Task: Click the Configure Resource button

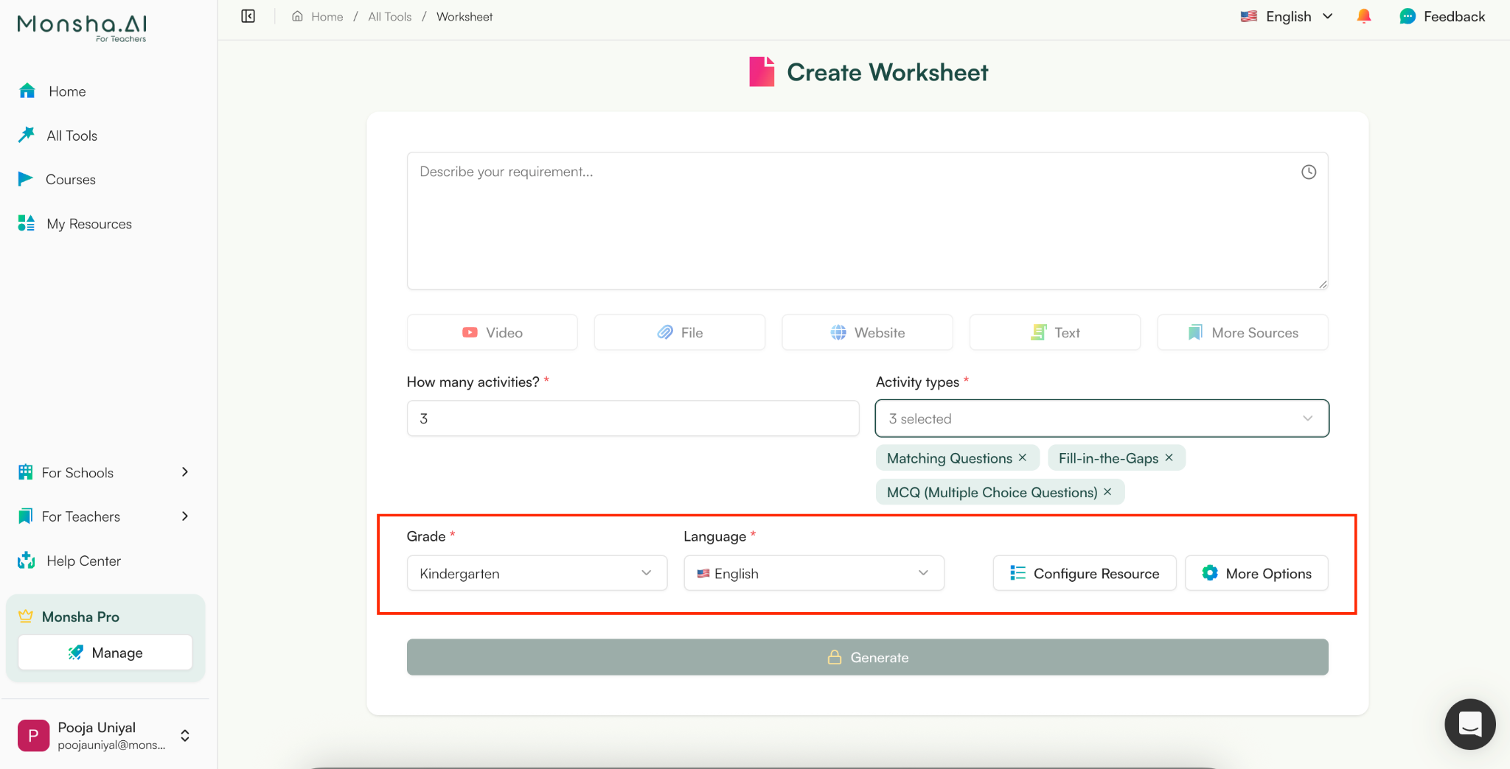Action: tap(1084, 573)
